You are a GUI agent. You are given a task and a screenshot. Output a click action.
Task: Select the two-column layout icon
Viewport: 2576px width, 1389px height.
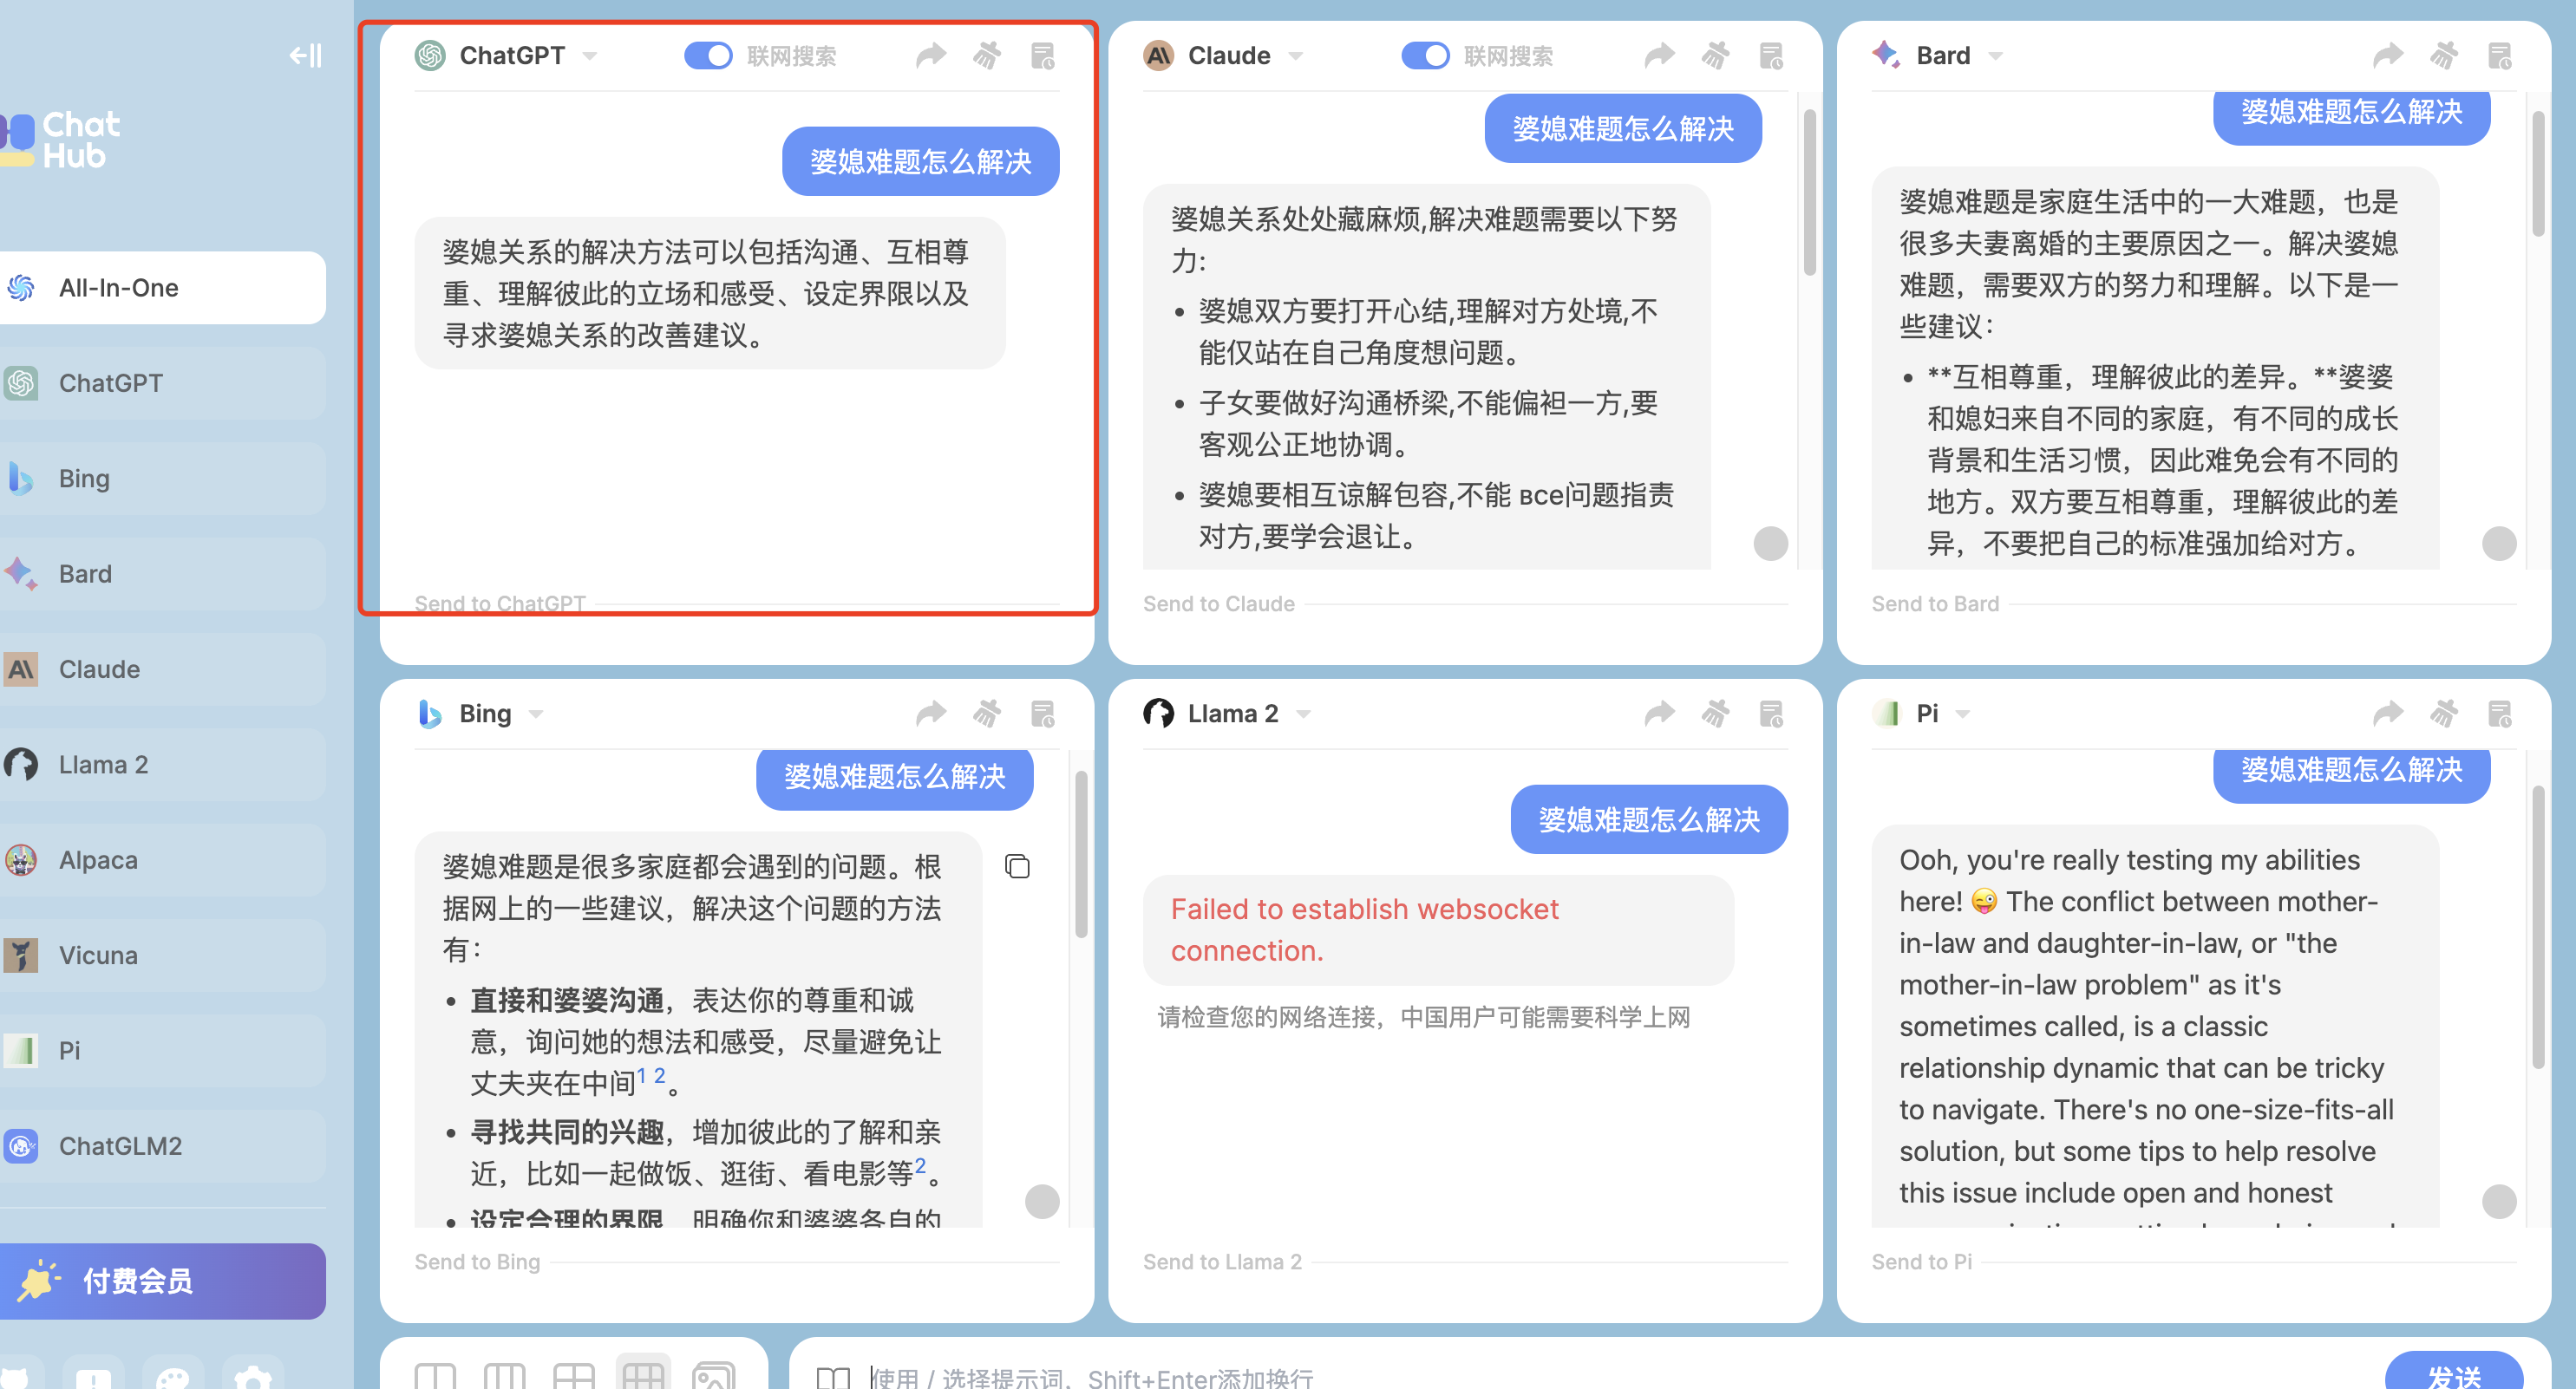pyautogui.click(x=435, y=1376)
